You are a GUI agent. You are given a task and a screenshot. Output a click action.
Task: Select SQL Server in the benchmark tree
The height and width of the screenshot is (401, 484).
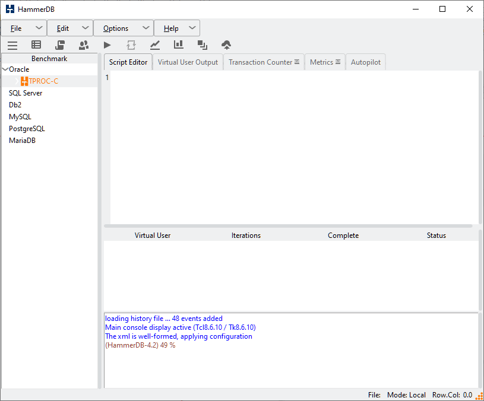26,93
